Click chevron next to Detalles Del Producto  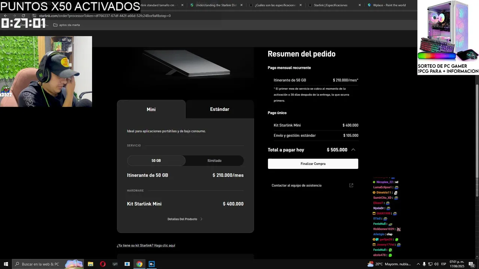[201, 219]
